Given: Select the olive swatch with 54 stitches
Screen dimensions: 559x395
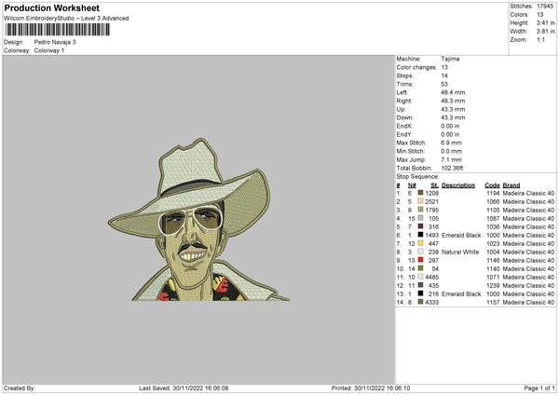Looking at the screenshot, I should pyautogui.click(x=420, y=268).
